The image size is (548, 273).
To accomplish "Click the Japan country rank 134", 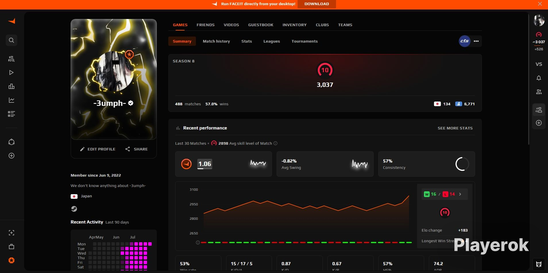I will pos(442,104).
